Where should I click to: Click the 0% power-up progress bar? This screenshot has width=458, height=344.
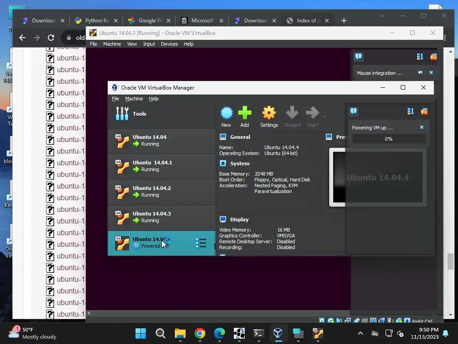pos(389,139)
